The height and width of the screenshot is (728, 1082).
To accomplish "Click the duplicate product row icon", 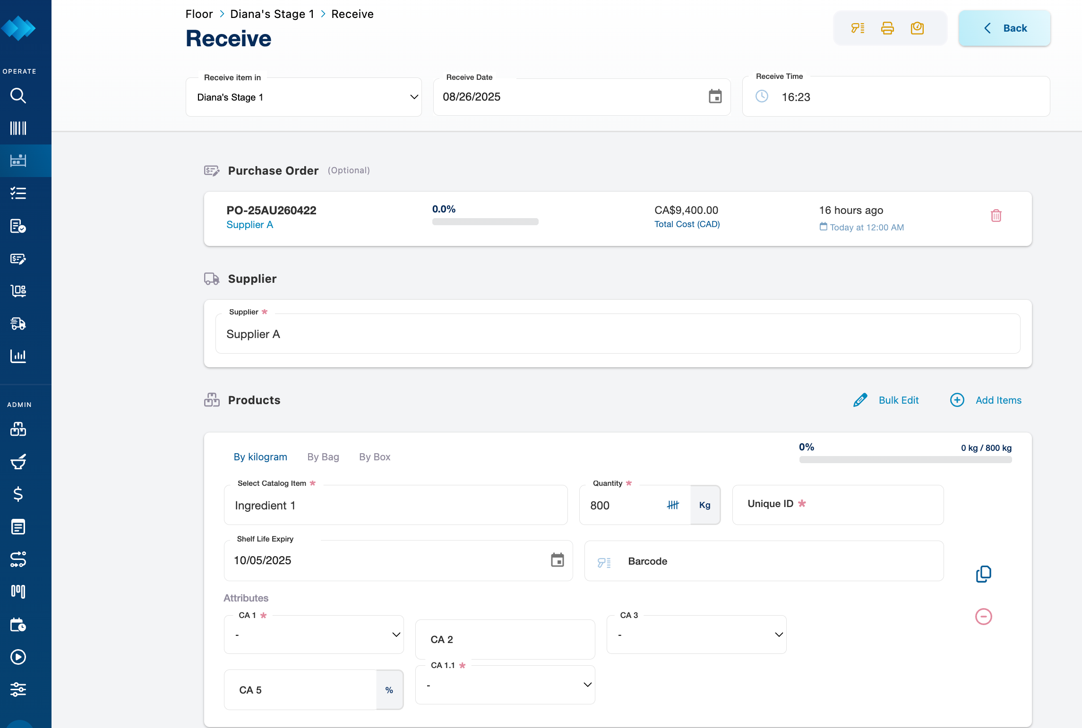I will [983, 574].
